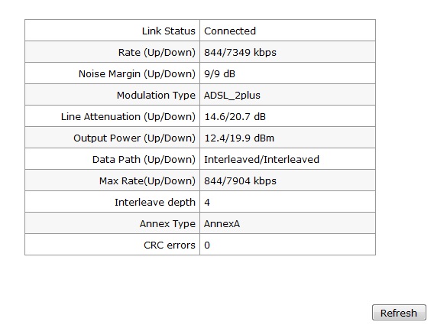Click the AnnexA annex type value

222,223
